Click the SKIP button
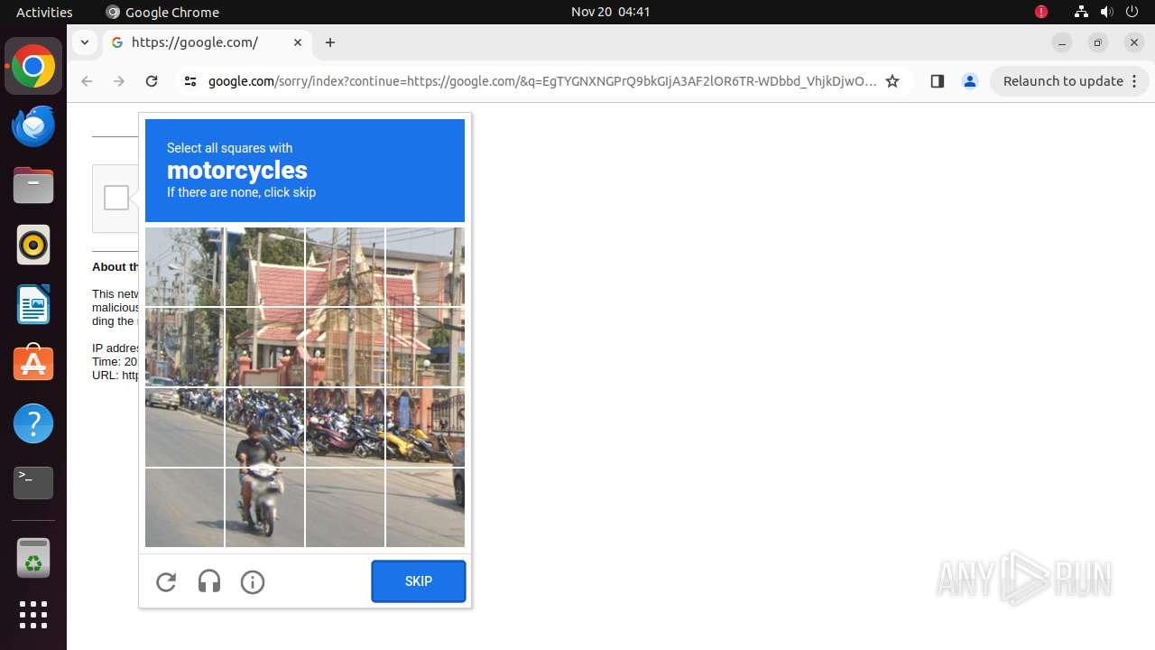The image size is (1155, 650). (419, 581)
